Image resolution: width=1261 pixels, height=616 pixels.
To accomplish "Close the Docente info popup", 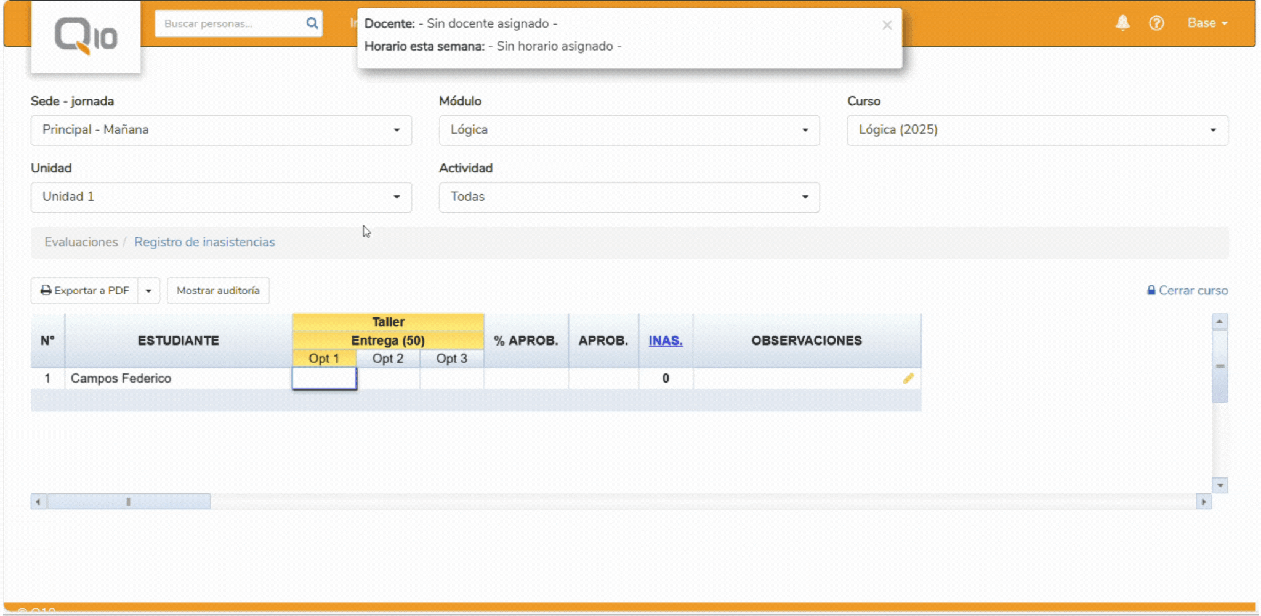I will click(x=887, y=25).
